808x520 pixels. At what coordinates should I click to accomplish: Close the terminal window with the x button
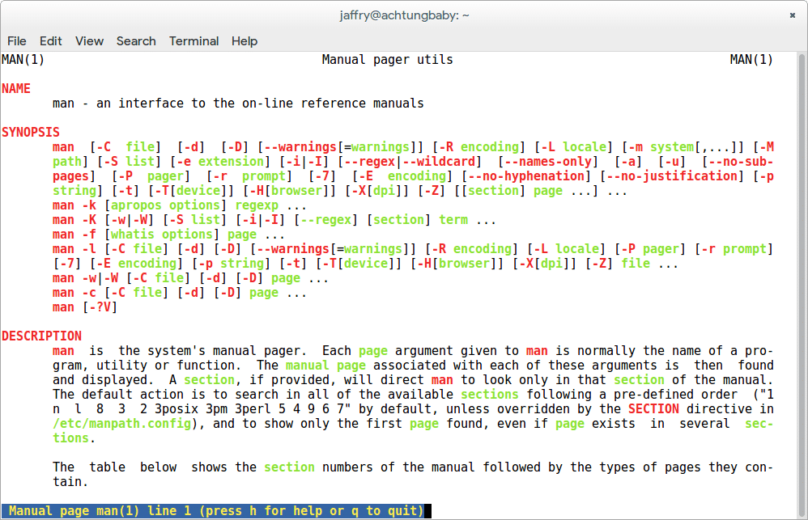(x=793, y=15)
